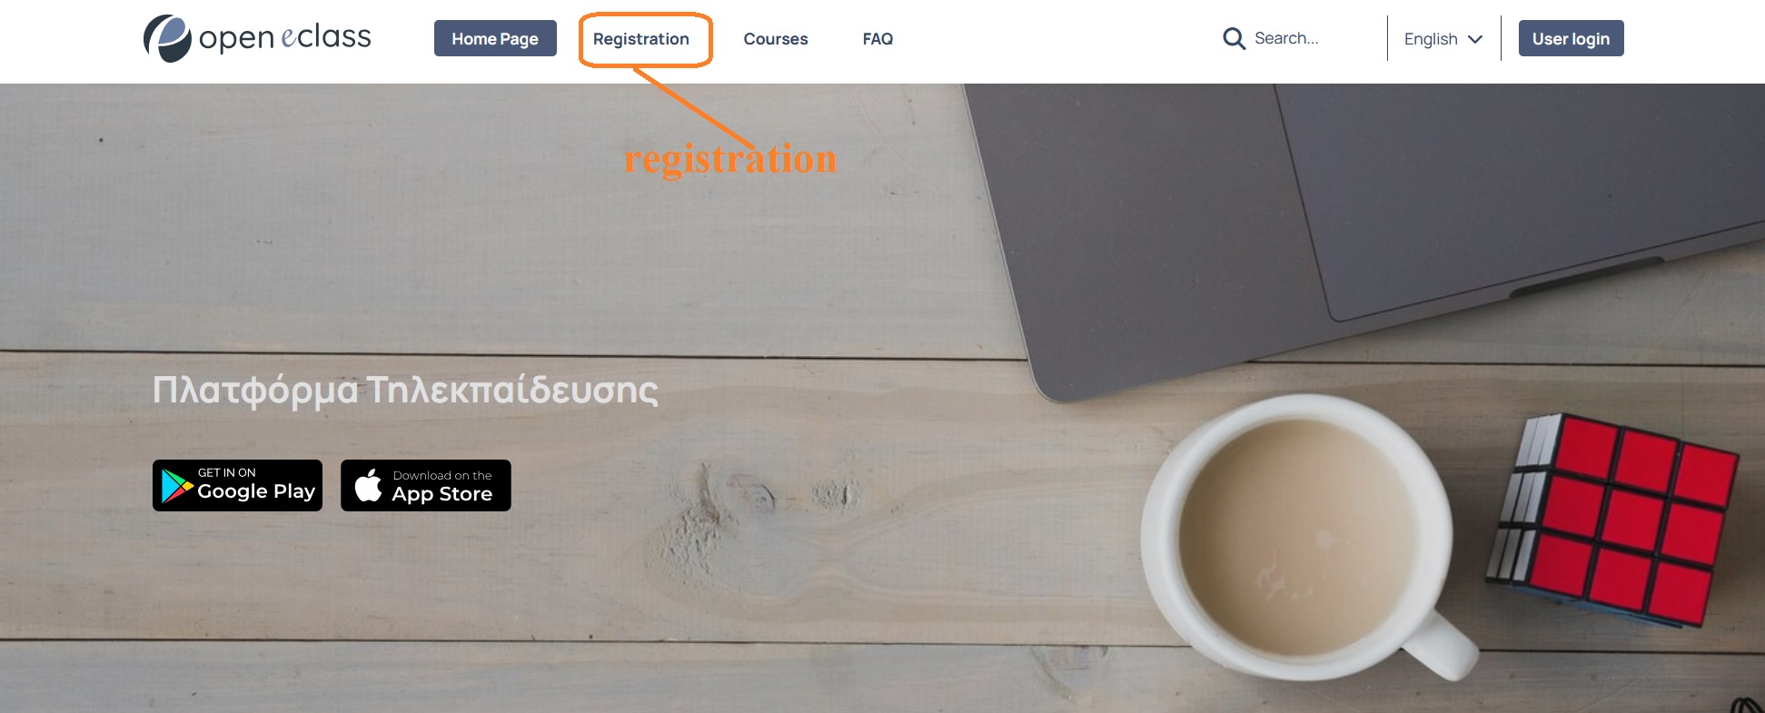Click the orange registration annotation text
The image size is (1765, 713).
pyautogui.click(x=730, y=159)
